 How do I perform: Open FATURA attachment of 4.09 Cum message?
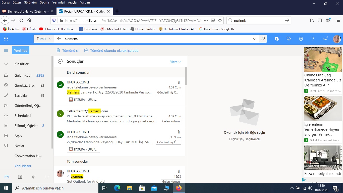click(83, 100)
